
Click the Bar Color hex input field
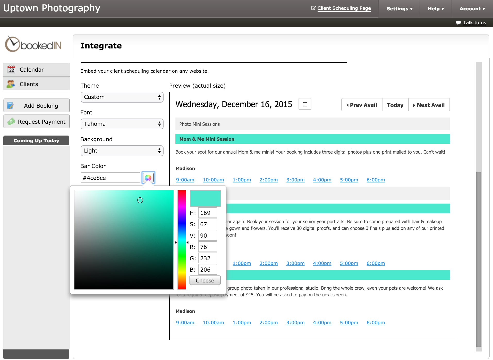pyautogui.click(x=110, y=178)
